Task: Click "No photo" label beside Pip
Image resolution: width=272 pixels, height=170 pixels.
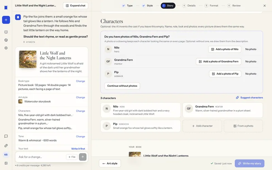Action: pos(251,74)
